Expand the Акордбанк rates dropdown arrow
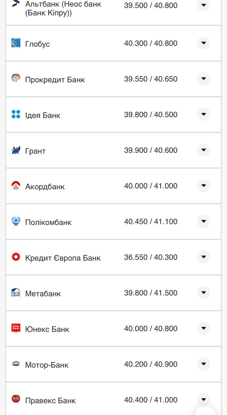 [x=204, y=186]
